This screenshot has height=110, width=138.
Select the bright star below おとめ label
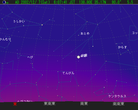point(93,46)
